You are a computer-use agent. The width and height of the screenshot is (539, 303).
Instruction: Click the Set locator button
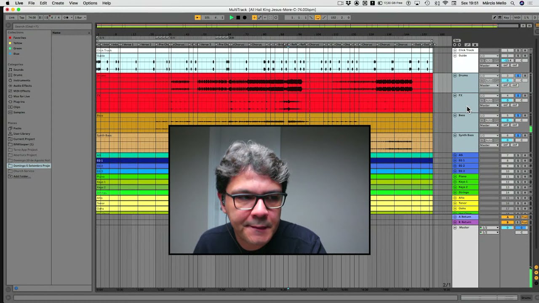[x=456, y=40]
